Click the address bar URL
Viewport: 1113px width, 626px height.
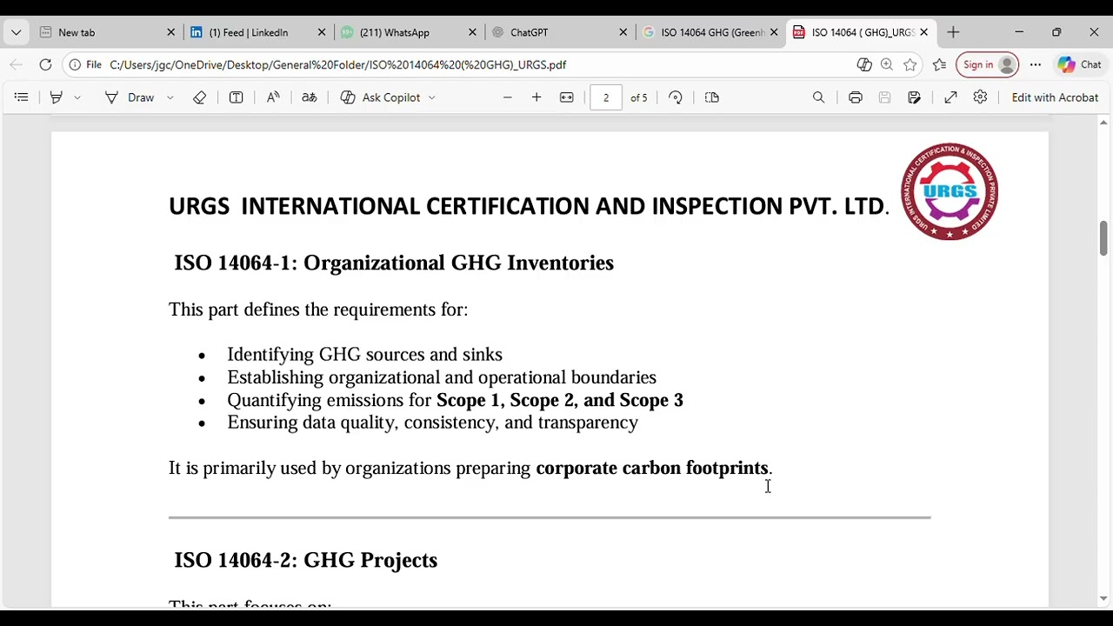pos(338,64)
